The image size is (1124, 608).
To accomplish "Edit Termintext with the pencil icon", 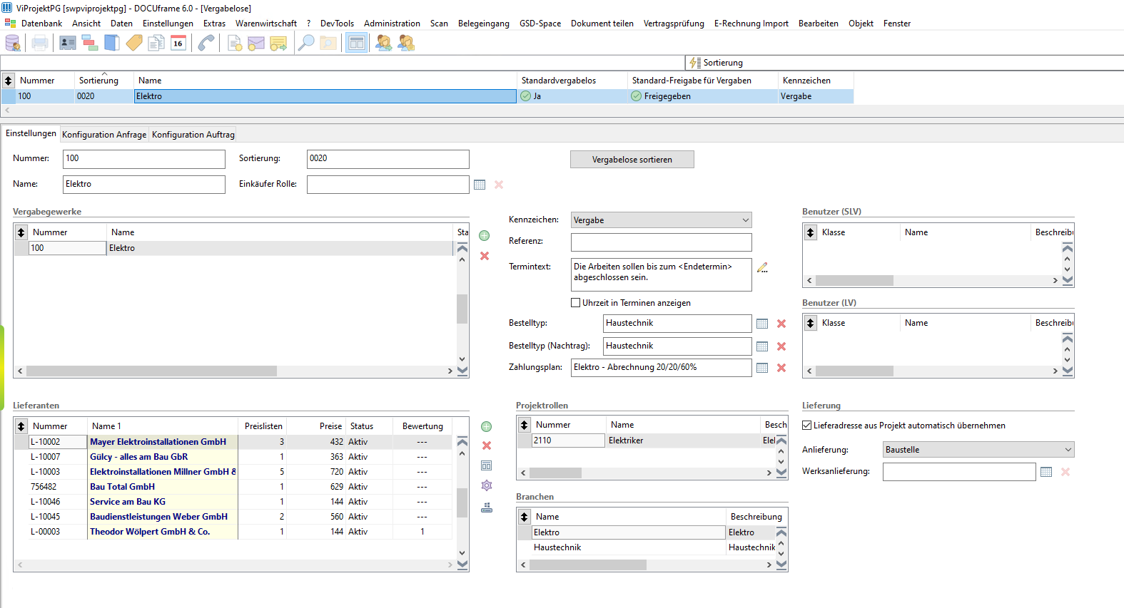I will pos(762,267).
